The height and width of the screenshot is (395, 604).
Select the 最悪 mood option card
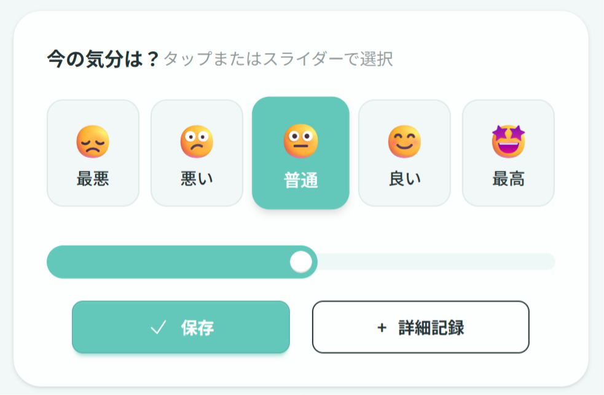pyautogui.click(x=92, y=152)
